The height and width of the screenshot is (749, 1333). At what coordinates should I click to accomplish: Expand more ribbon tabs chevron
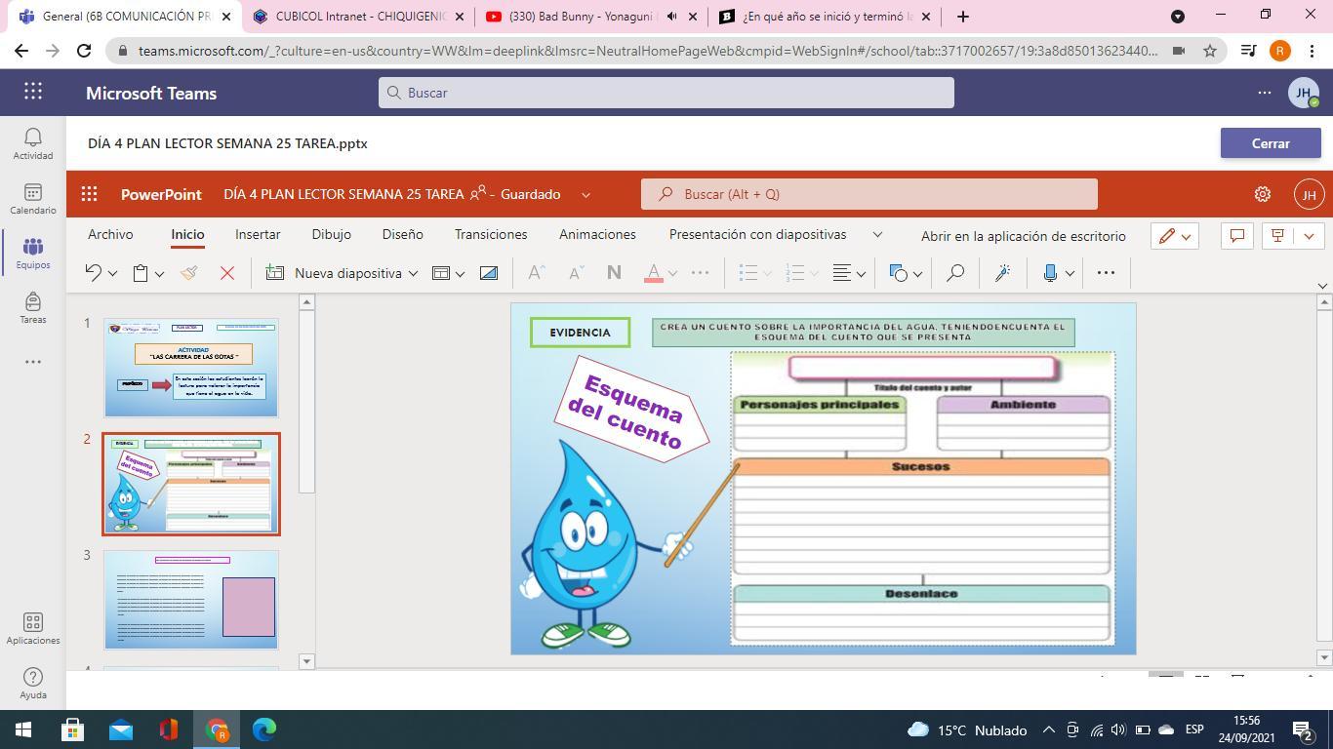pyautogui.click(x=877, y=235)
